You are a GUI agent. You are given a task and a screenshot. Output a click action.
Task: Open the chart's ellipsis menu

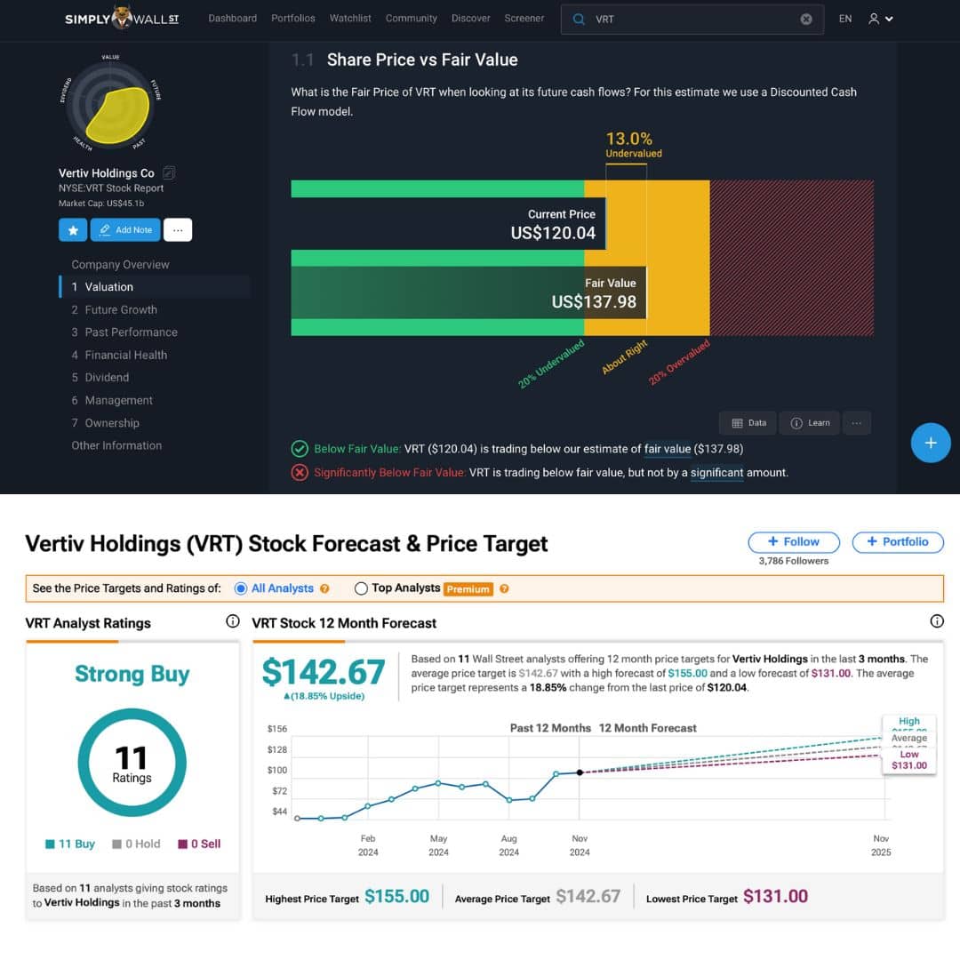pyautogui.click(x=857, y=423)
